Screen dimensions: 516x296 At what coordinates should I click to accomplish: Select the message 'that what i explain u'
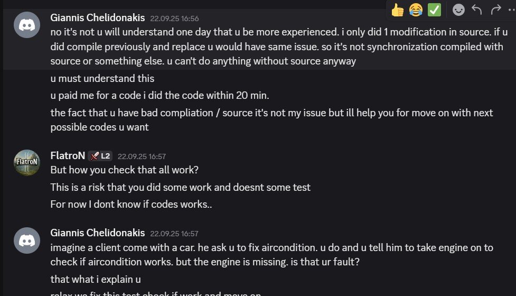pyautogui.click(x=96, y=279)
